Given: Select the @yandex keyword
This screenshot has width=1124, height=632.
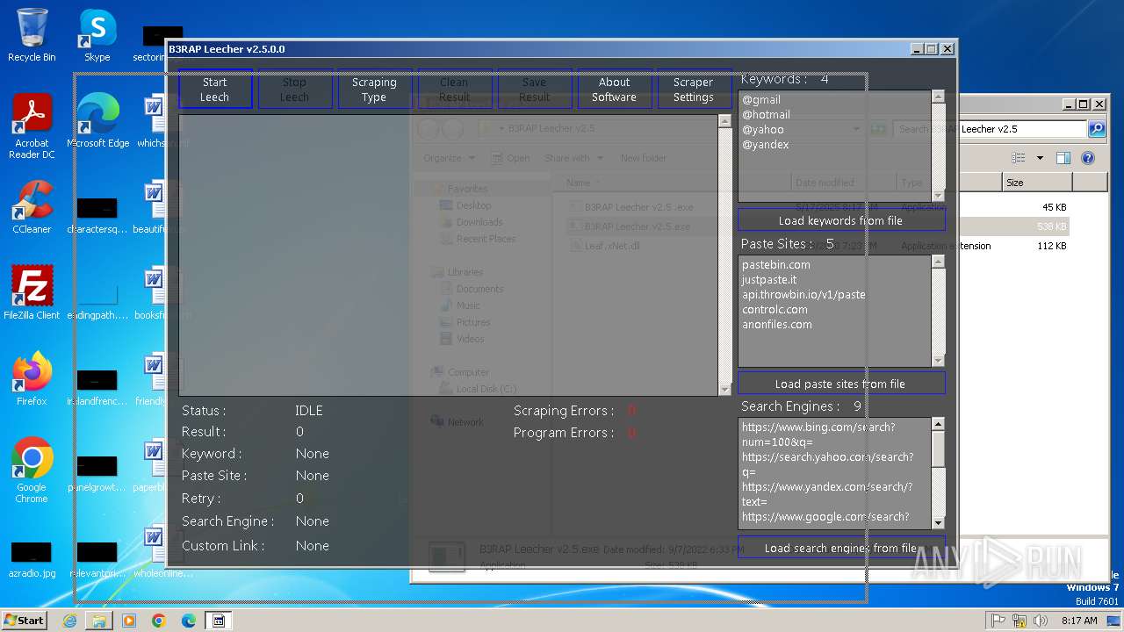Looking at the screenshot, I should [x=765, y=144].
